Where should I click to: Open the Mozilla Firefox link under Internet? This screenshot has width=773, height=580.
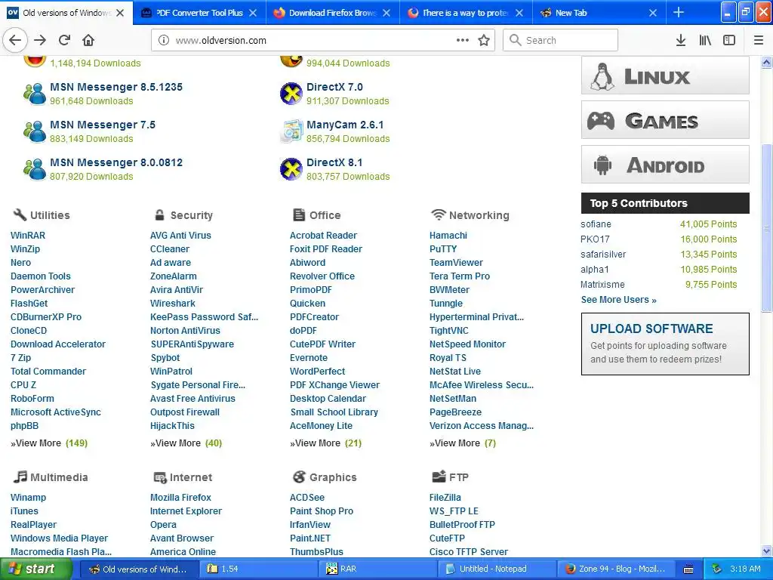pos(180,498)
